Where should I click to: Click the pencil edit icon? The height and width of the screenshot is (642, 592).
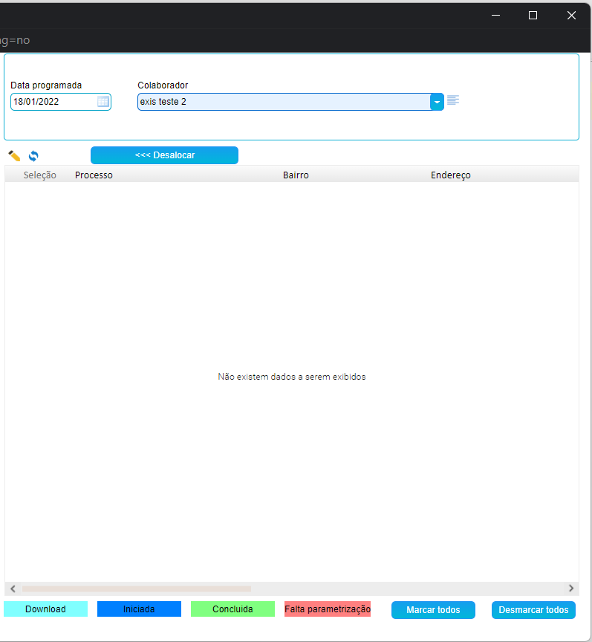click(x=14, y=156)
